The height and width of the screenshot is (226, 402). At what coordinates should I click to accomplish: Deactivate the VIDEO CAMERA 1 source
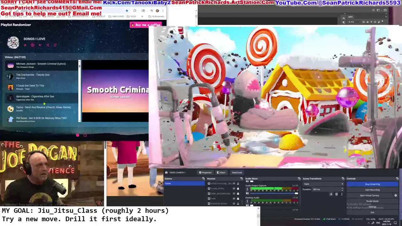(x=237, y=172)
